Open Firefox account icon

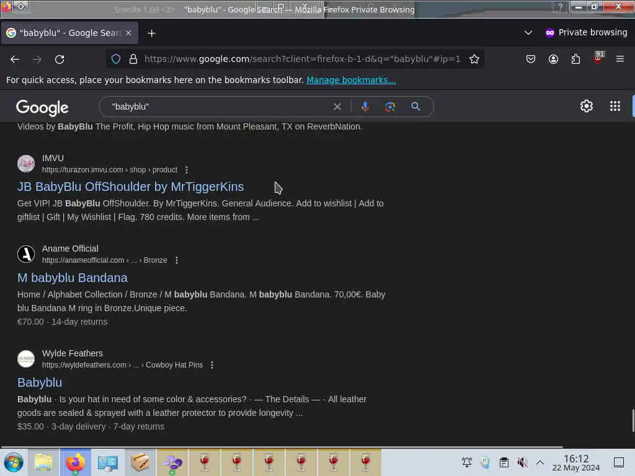pyautogui.click(x=553, y=59)
